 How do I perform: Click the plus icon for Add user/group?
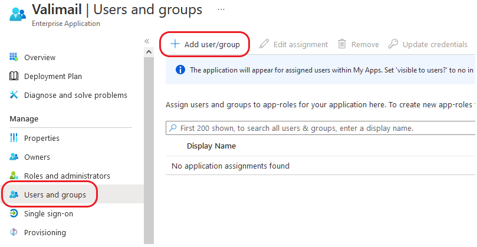tap(175, 44)
